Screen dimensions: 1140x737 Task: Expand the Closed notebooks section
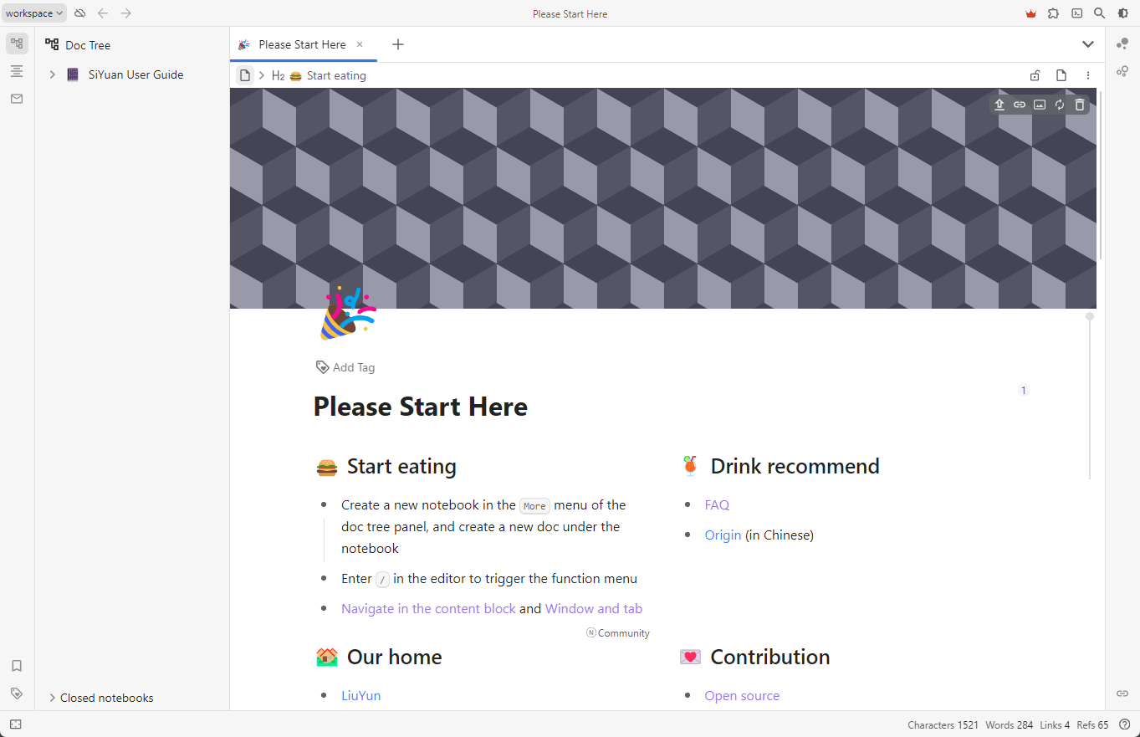click(x=52, y=698)
